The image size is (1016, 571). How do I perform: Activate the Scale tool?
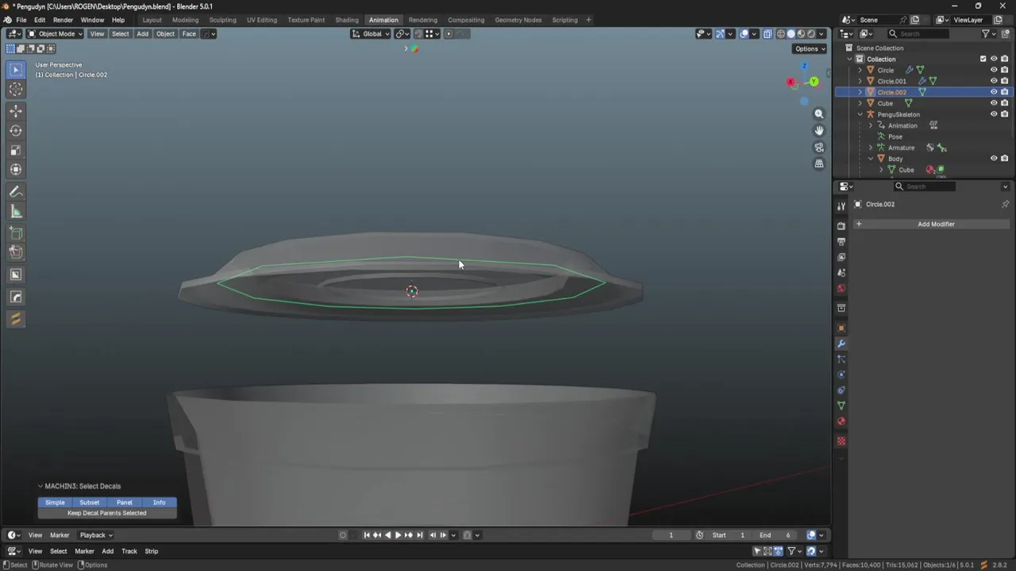point(16,150)
